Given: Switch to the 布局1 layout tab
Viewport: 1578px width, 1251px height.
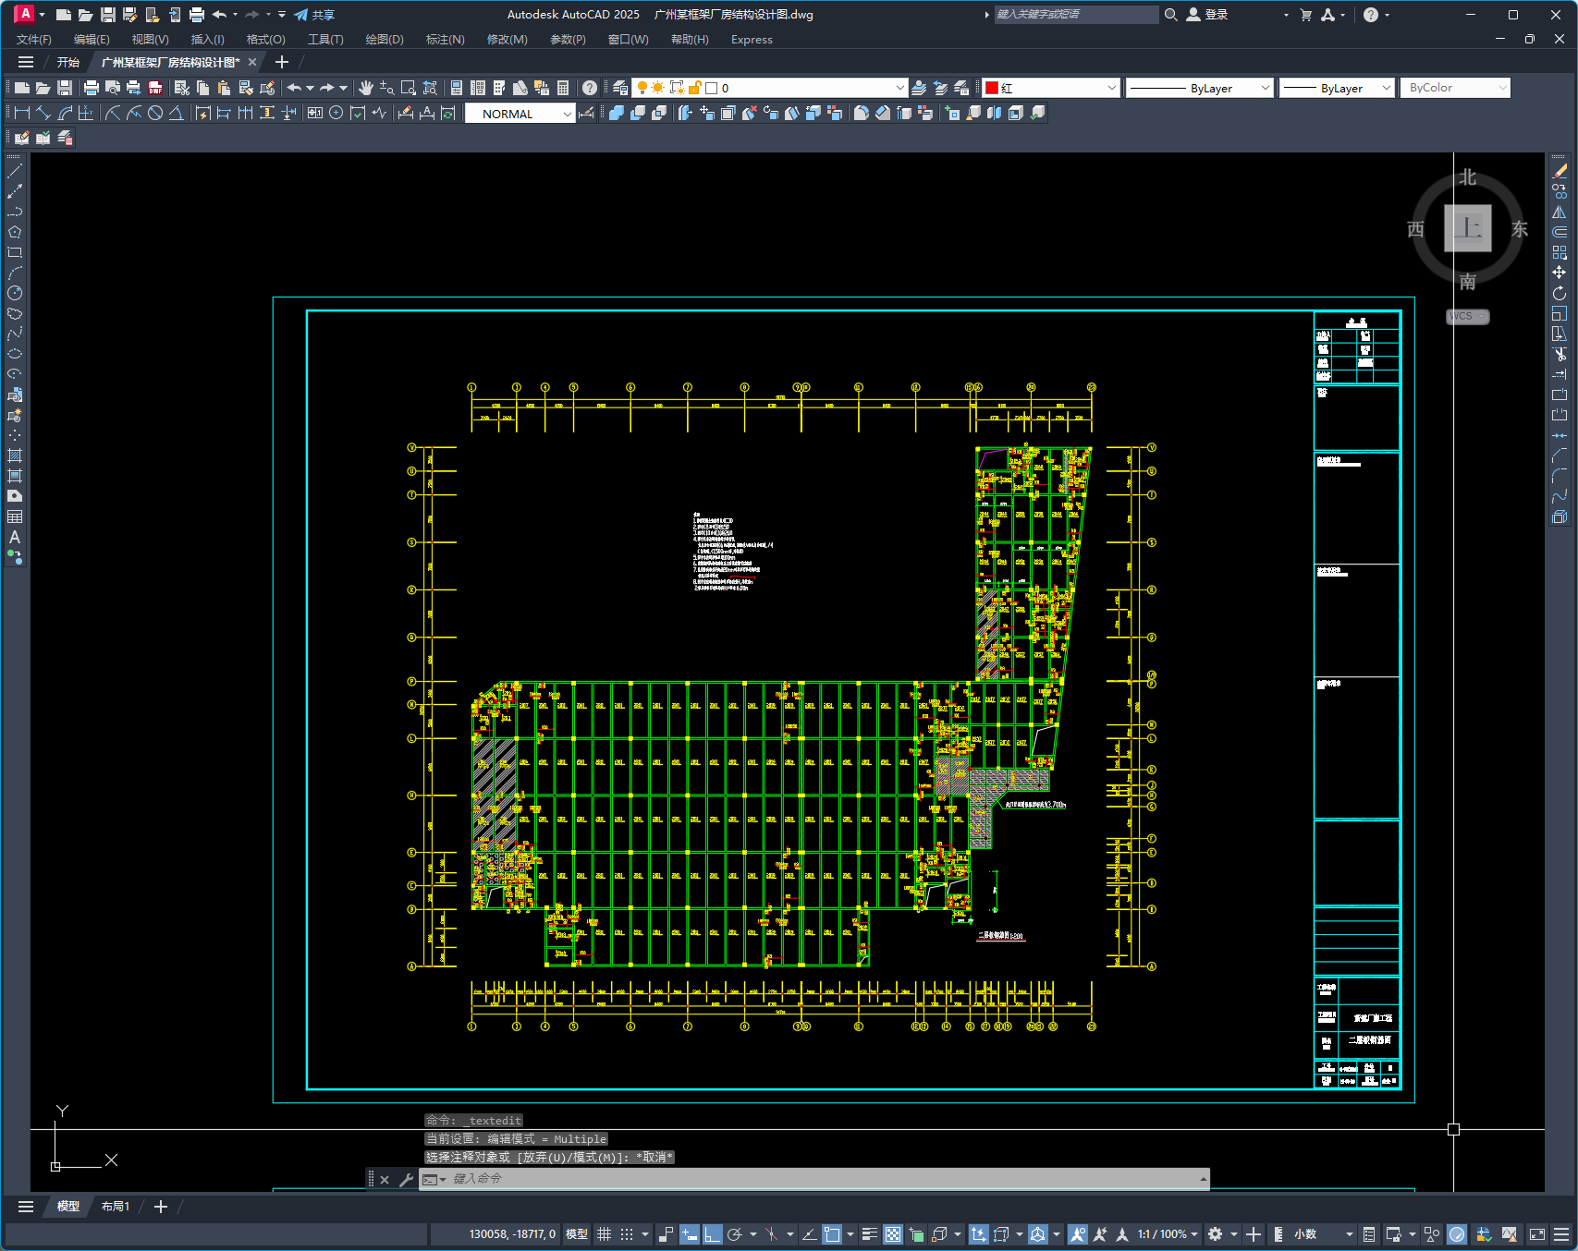Looking at the screenshot, I should pyautogui.click(x=116, y=1207).
